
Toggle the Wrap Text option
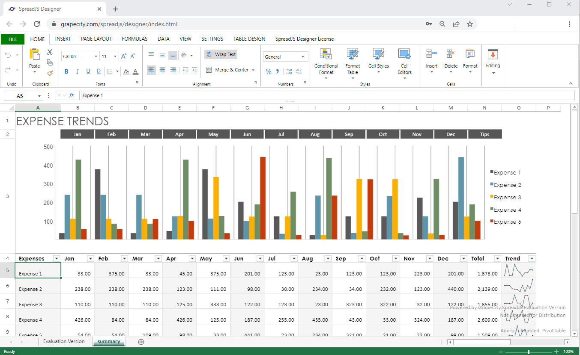pos(221,54)
